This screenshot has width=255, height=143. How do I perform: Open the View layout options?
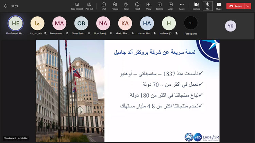[x=148, y=6]
